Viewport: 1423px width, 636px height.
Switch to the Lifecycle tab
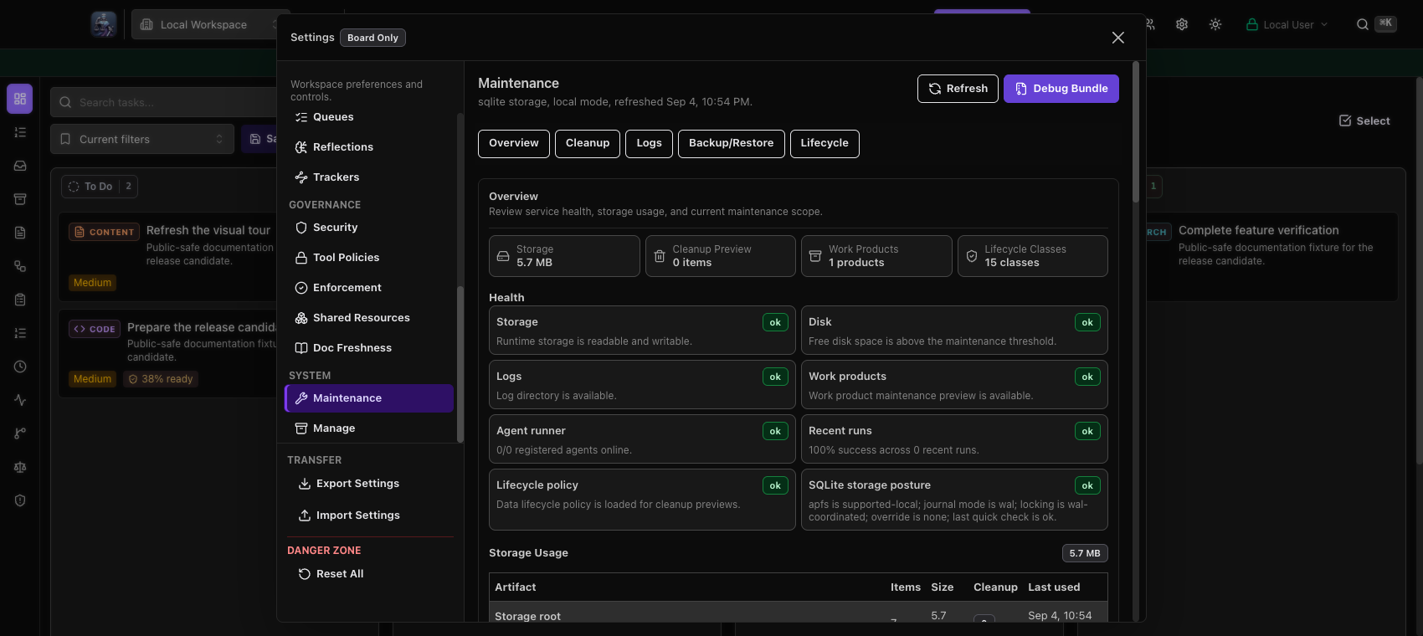point(825,143)
